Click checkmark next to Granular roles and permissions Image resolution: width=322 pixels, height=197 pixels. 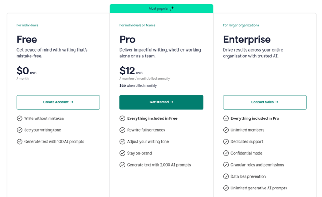click(226, 165)
